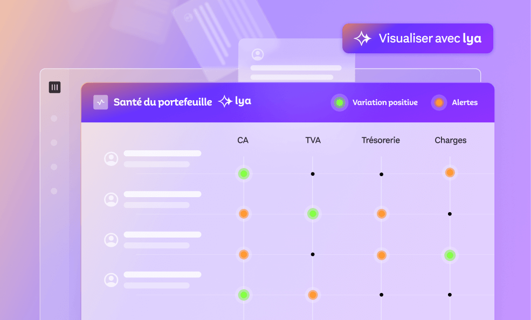
Task: Click orange Trésorerie alert in second row
Action: [381, 214]
